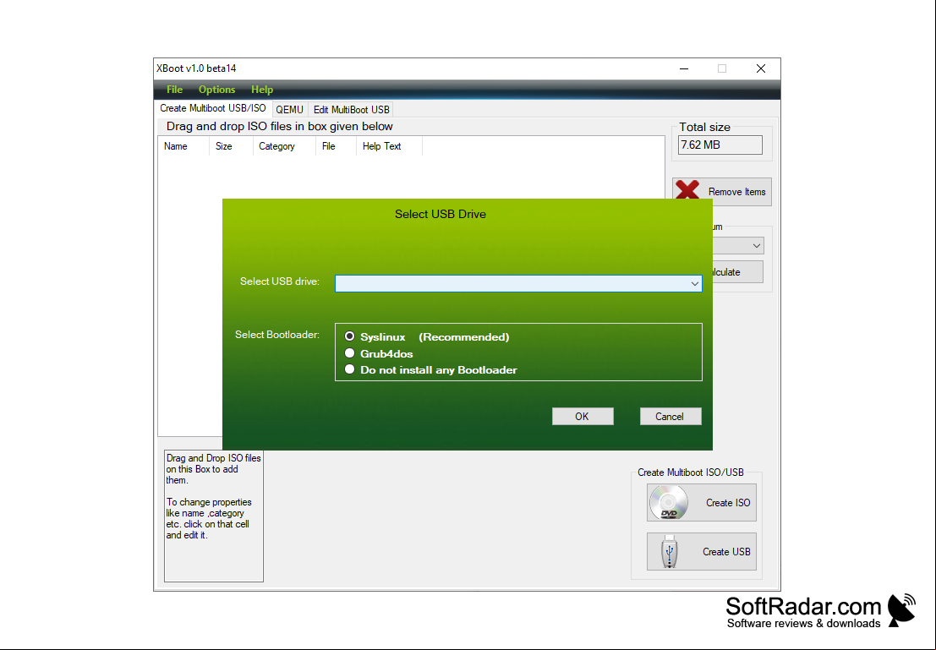Click the USB stick icon for Create USB
This screenshot has height=650, width=936.
coord(670,551)
